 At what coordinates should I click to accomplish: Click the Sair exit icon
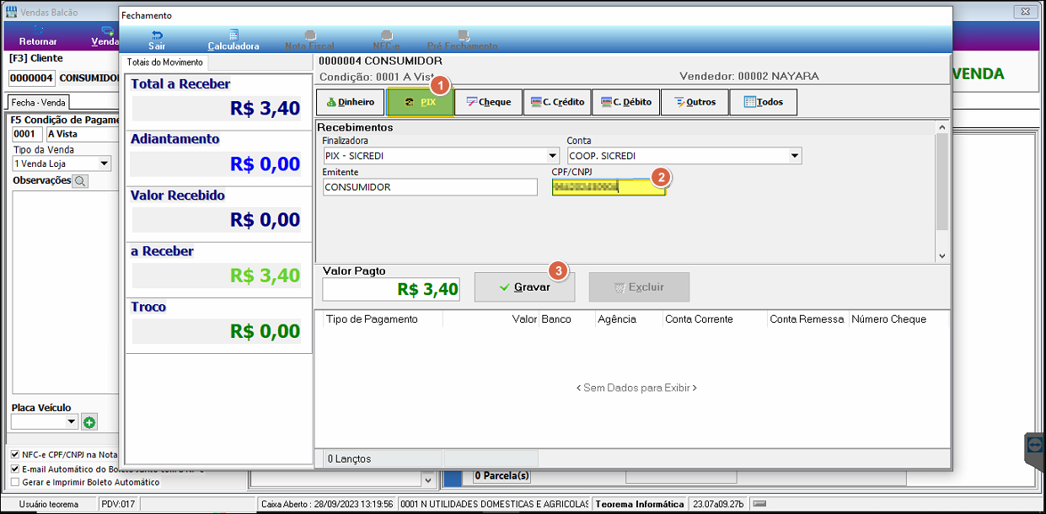157,40
